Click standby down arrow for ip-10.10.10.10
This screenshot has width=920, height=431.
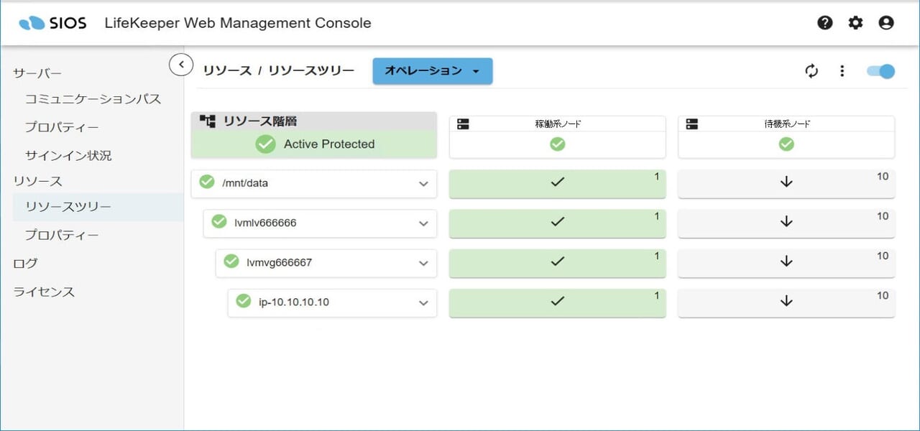click(x=786, y=301)
